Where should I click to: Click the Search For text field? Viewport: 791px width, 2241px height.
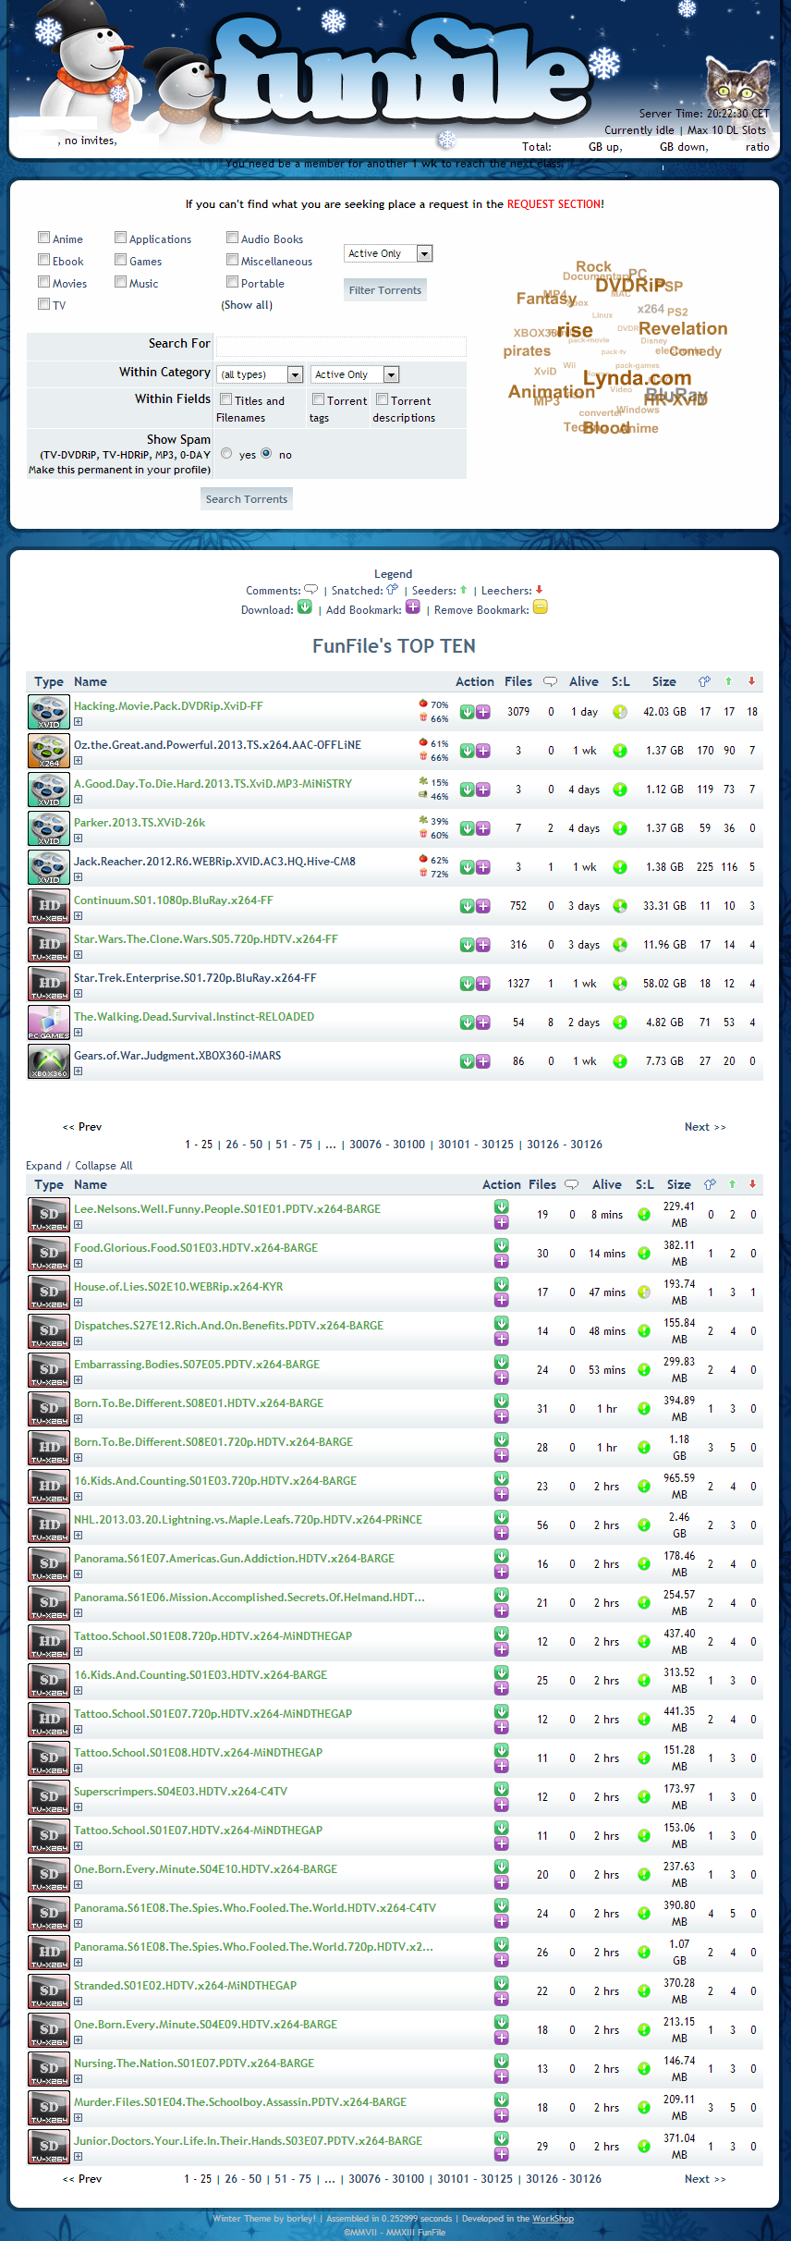(x=341, y=346)
